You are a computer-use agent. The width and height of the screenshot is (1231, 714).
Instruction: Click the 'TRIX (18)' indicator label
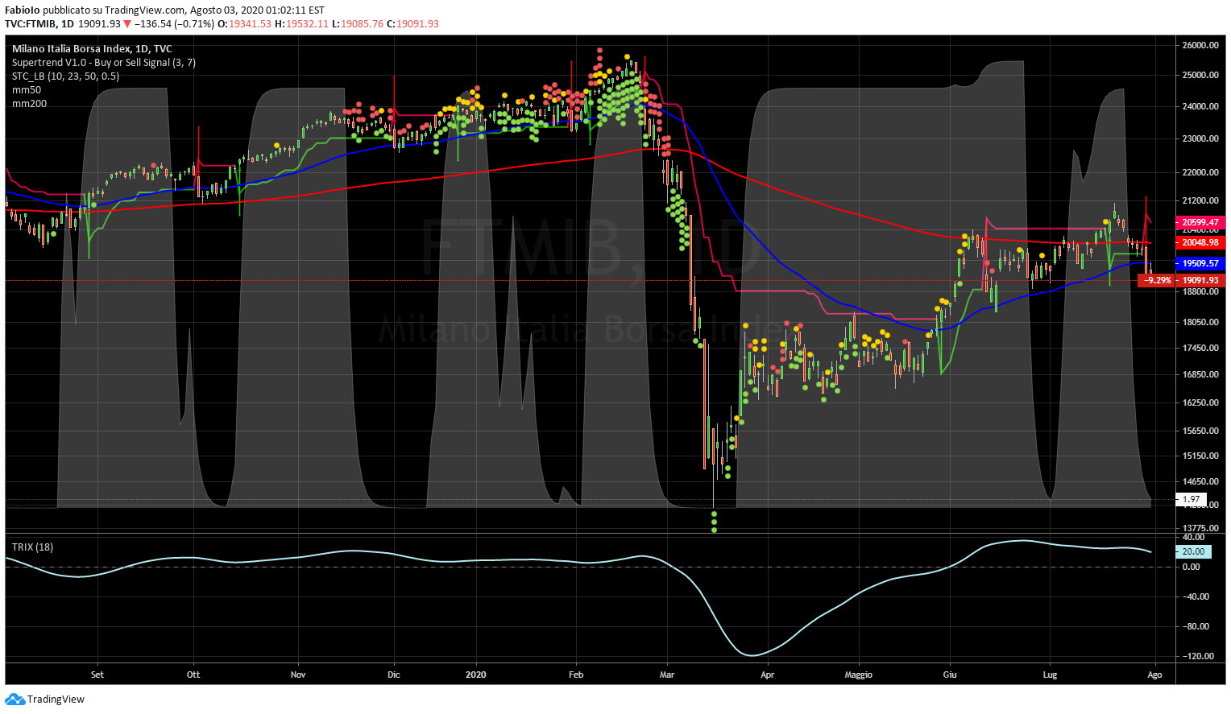(x=32, y=547)
